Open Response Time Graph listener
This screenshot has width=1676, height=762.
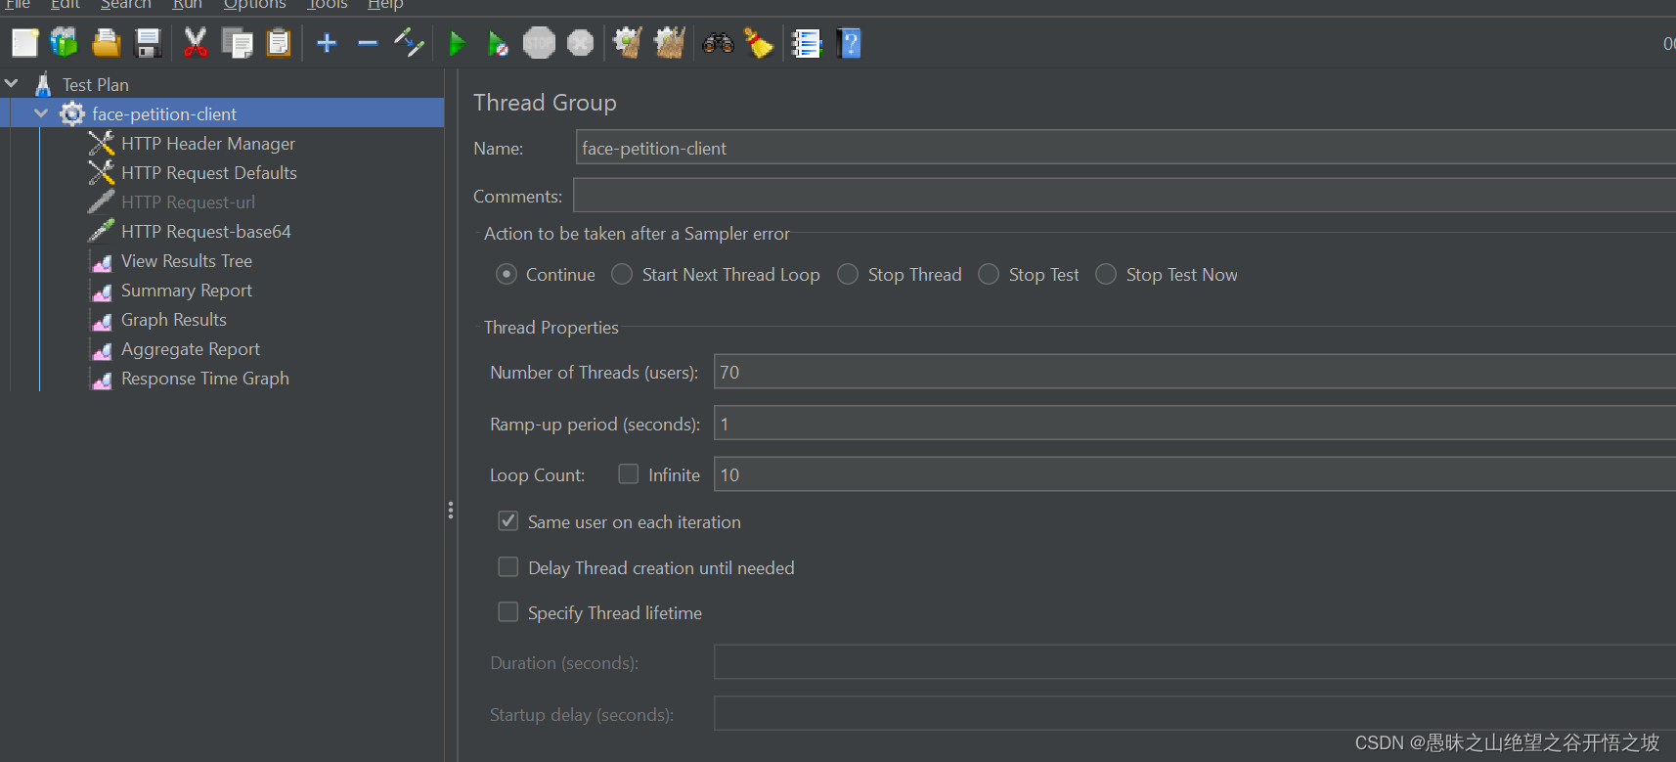click(x=205, y=379)
